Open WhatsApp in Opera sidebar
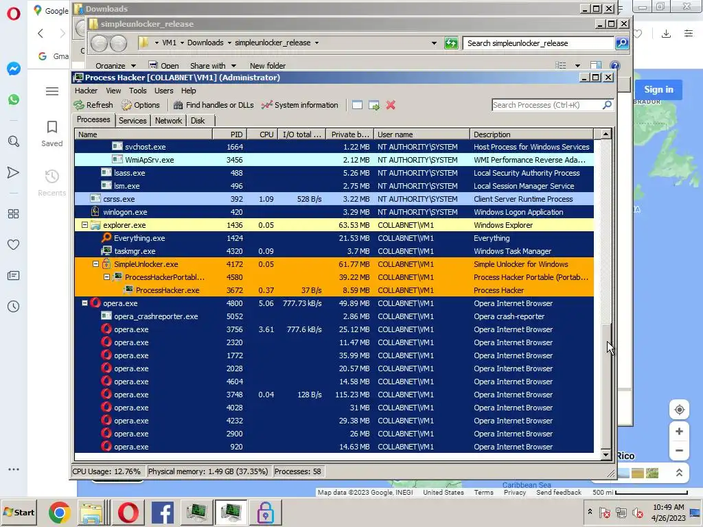The height and width of the screenshot is (527, 703). click(14, 99)
